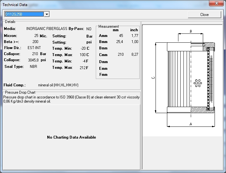226x173 pixels.
Task: Click the Cmm 8,27 inch value
Action: click(x=135, y=54)
